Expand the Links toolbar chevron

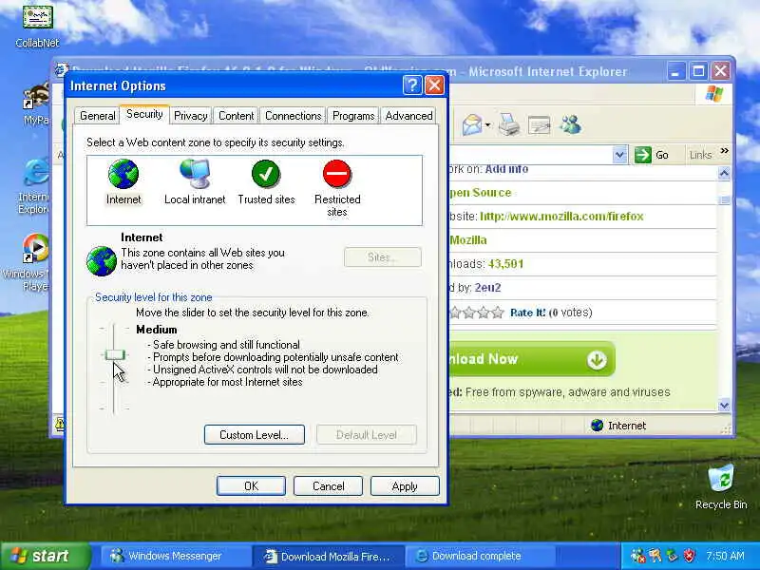point(724,151)
